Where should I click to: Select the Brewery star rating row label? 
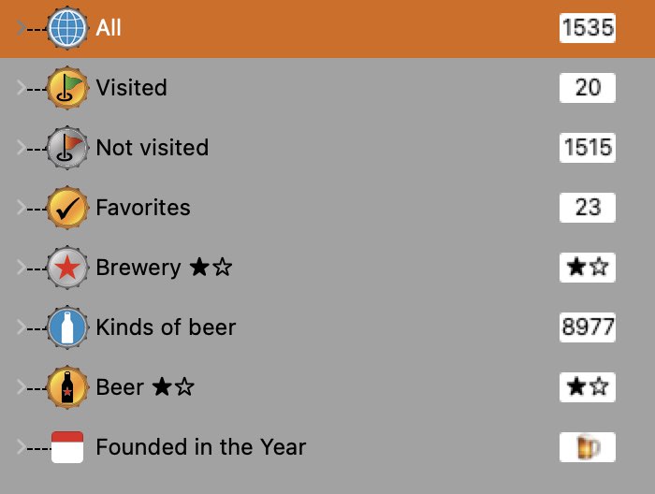[x=164, y=268]
